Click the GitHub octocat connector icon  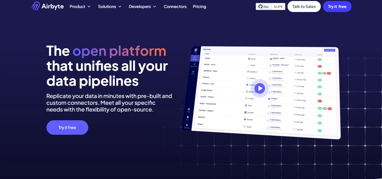point(249,59)
